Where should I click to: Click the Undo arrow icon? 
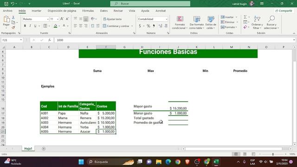pyautogui.click(x=13, y=4)
